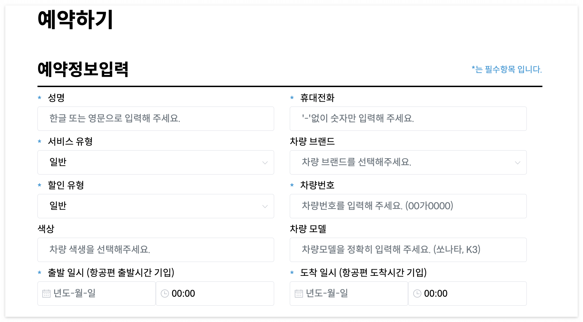The width and height of the screenshot is (583, 322).
Task: Click the arrival date 년도-월-일 field
Action: [349, 293]
